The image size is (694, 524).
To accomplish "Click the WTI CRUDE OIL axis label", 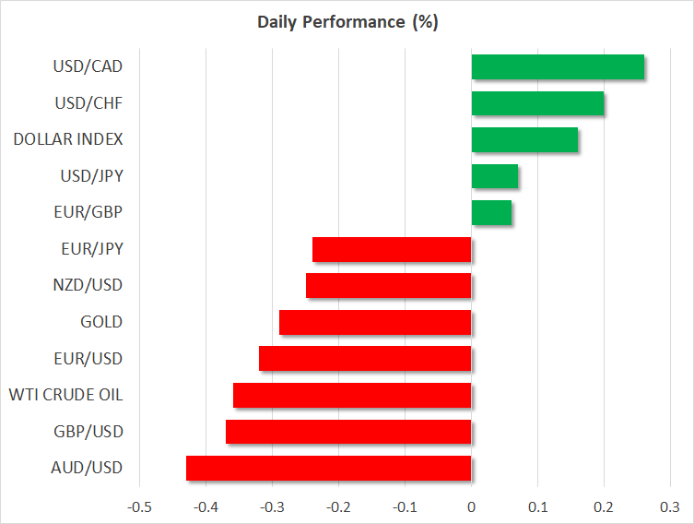I will click(65, 395).
